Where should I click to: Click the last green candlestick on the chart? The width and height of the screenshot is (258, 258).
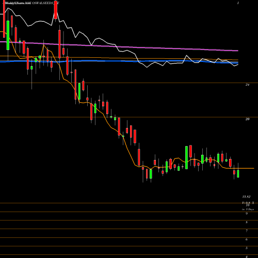[x=238, y=173]
